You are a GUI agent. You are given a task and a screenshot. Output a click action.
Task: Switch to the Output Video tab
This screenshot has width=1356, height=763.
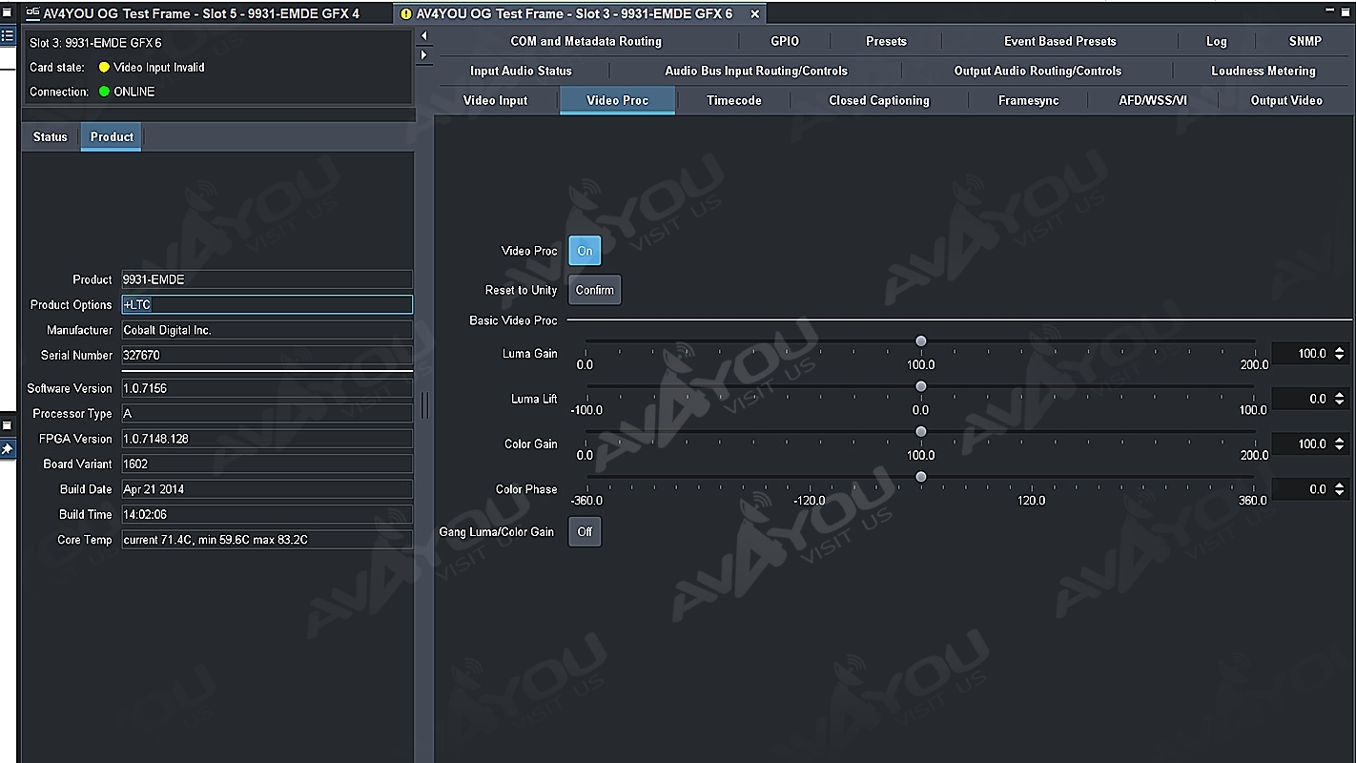1285,100
